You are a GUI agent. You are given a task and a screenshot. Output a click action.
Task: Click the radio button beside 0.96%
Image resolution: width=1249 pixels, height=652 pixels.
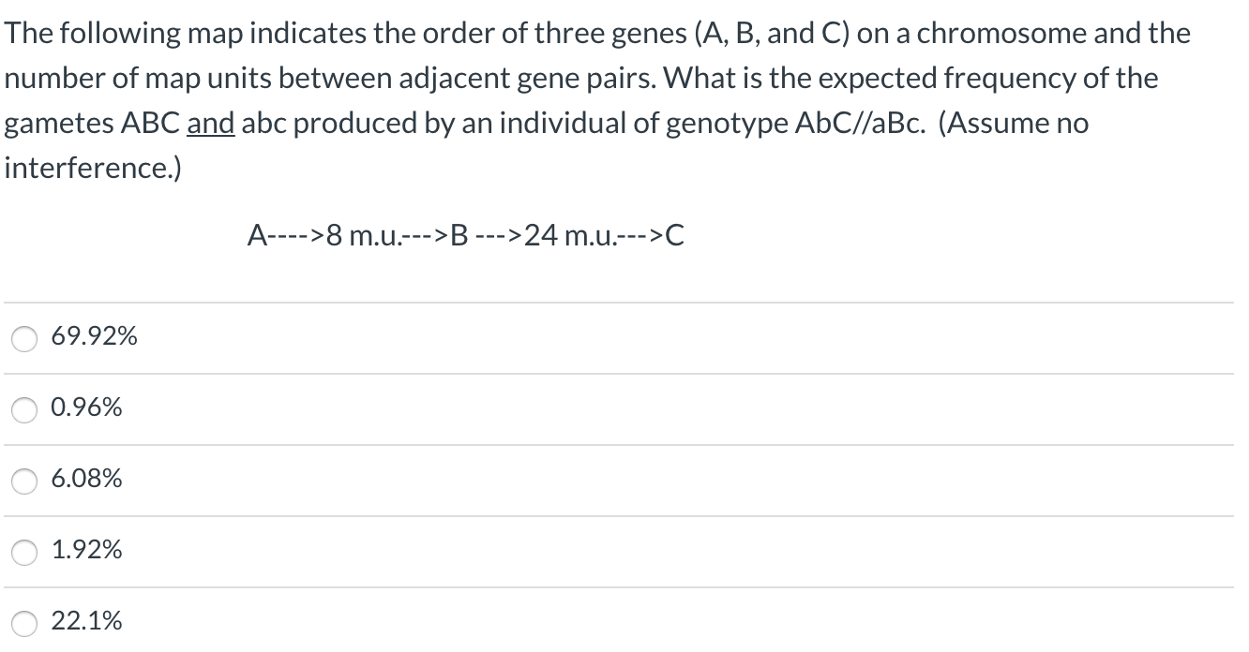23,409
